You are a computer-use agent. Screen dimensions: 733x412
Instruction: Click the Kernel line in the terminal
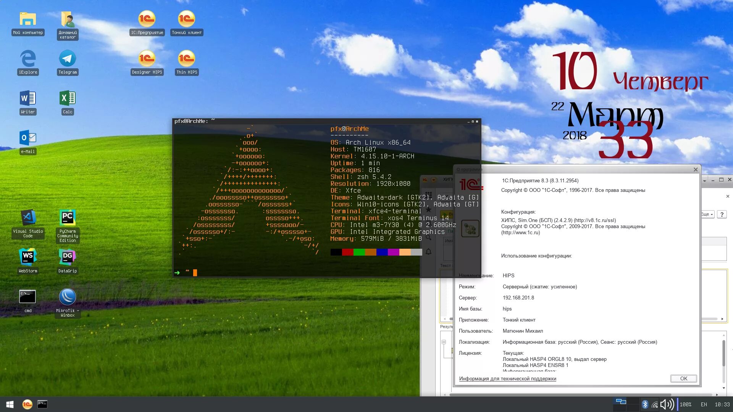tap(372, 156)
